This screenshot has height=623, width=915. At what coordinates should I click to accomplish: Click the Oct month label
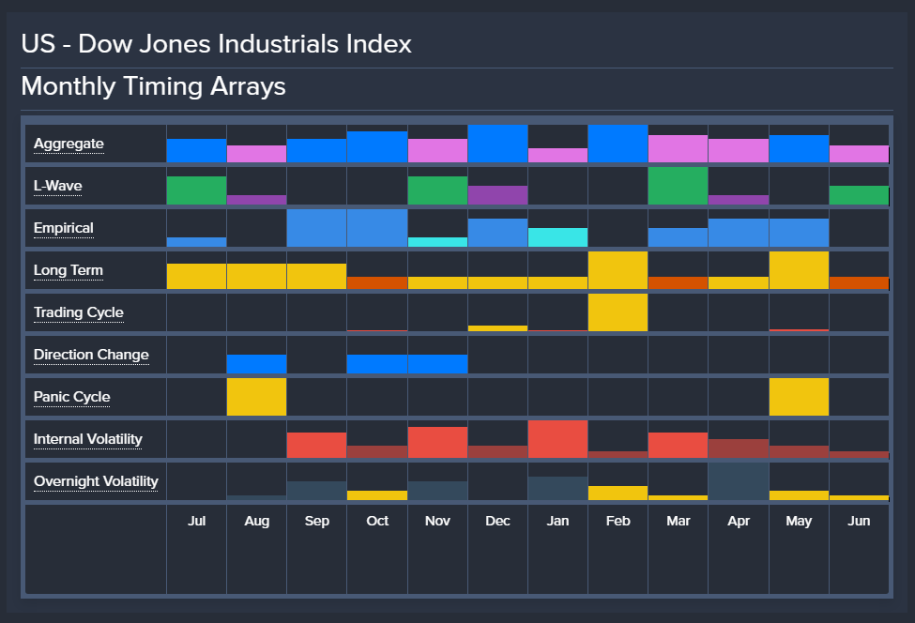377,521
